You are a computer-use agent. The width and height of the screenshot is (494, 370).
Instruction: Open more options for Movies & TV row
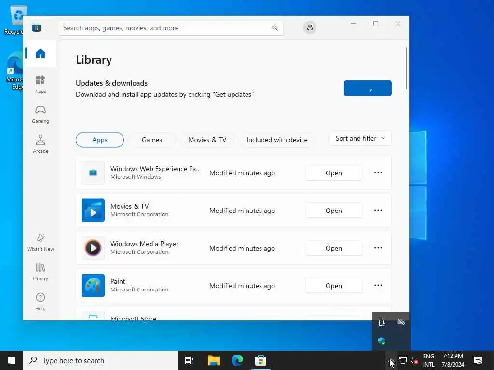(x=378, y=210)
